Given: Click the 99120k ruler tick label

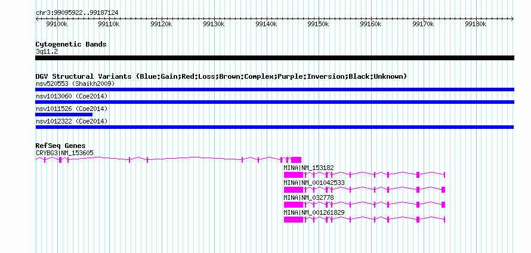Looking at the screenshot, I should pyautogui.click(x=162, y=24).
